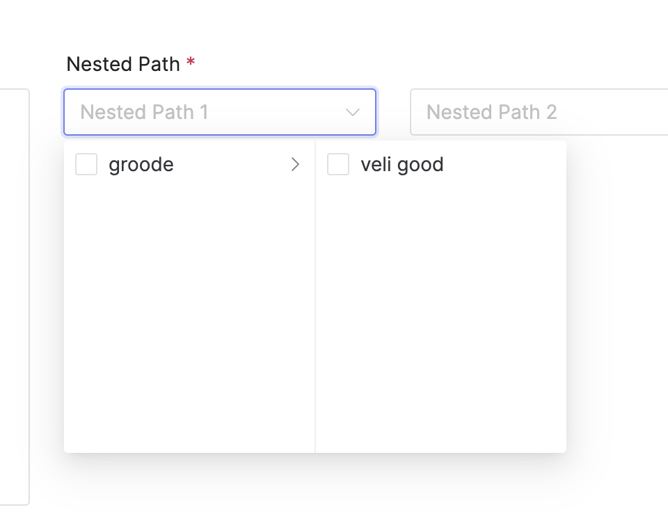The height and width of the screenshot is (512, 668).
Task: Click the Nested Path field label
Action: (123, 64)
